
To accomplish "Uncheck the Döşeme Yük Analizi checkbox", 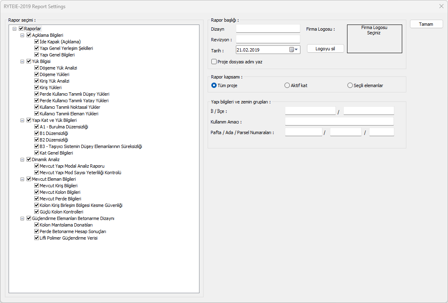I will coord(37,68).
